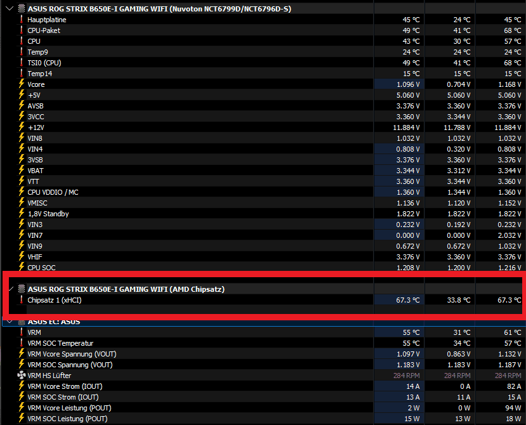This screenshot has height=425, width=526.
Task: Select the VRM SOC Temperatur value 34 °C
Action: [x=462, y=343]
